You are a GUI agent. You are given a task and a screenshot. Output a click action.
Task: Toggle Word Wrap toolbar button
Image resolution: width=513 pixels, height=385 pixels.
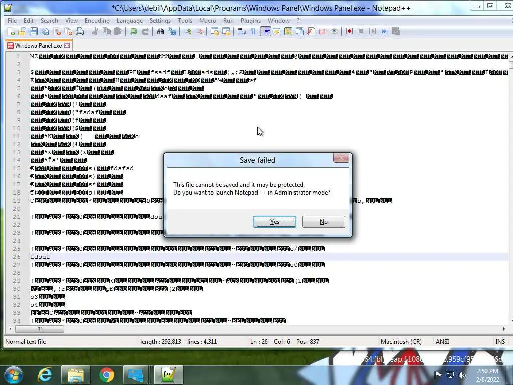242,32
